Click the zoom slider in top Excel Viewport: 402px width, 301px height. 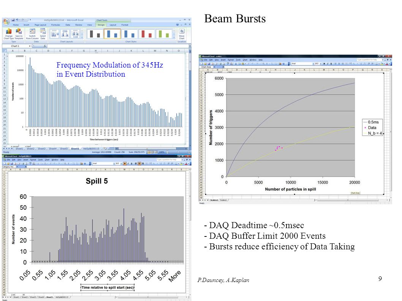pyautogui.click(x=179, y=152)
